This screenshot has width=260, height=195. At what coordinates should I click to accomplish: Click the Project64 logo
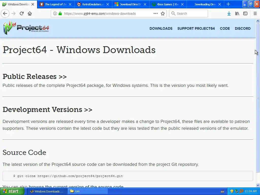click(x=26, y=28)
